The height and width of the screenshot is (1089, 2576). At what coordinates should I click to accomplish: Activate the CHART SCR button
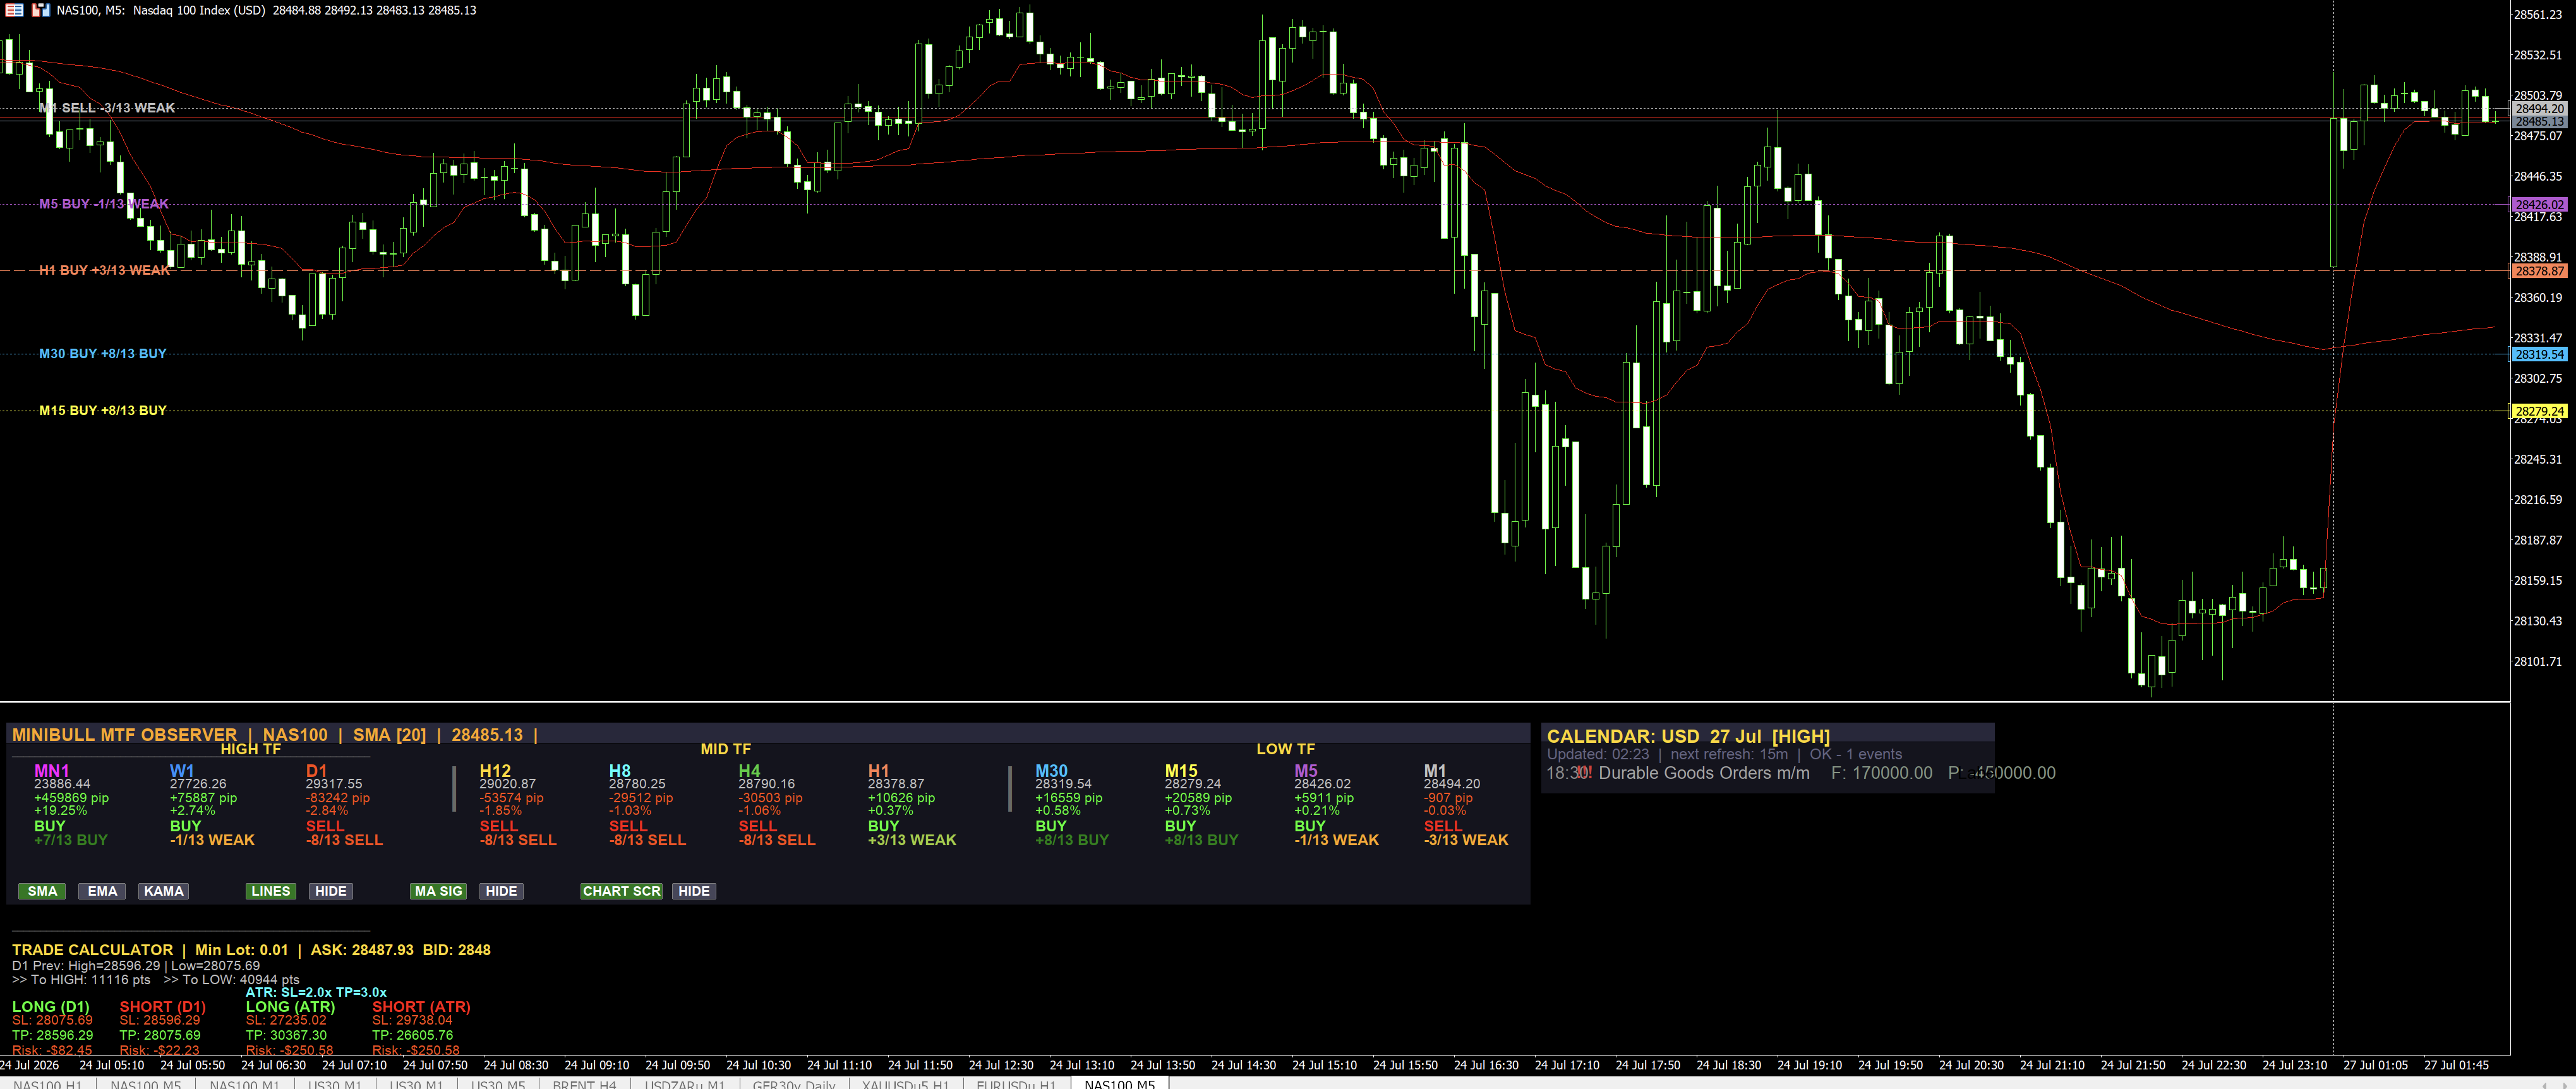pos(621,891)
